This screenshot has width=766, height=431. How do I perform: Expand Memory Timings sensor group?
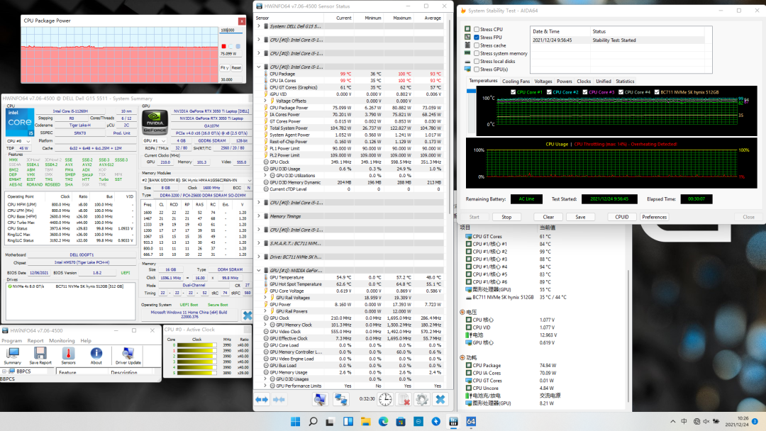pyautogui.click(x=259, y=216)
